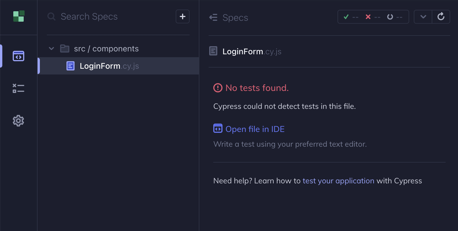Click the IDE code window icon
This screenshot has height=231, width=458.
pyautogui.click(x=218, y=128)
